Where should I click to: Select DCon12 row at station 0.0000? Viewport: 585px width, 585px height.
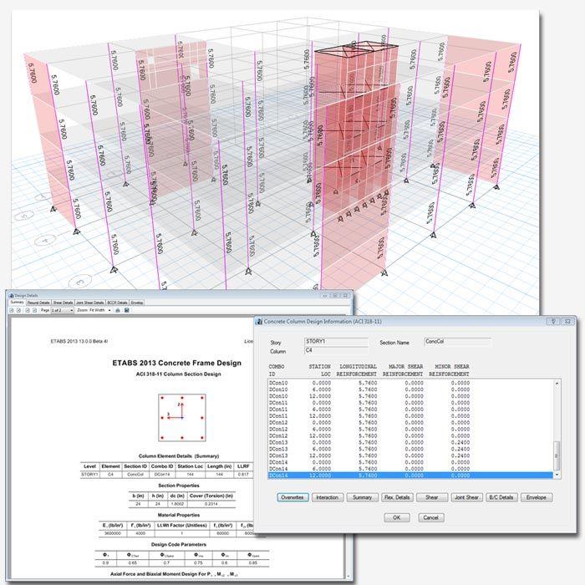410,423
